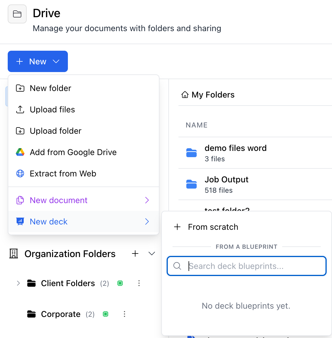
Task: Select Upload folder menu entry
Action: [83, 131]
